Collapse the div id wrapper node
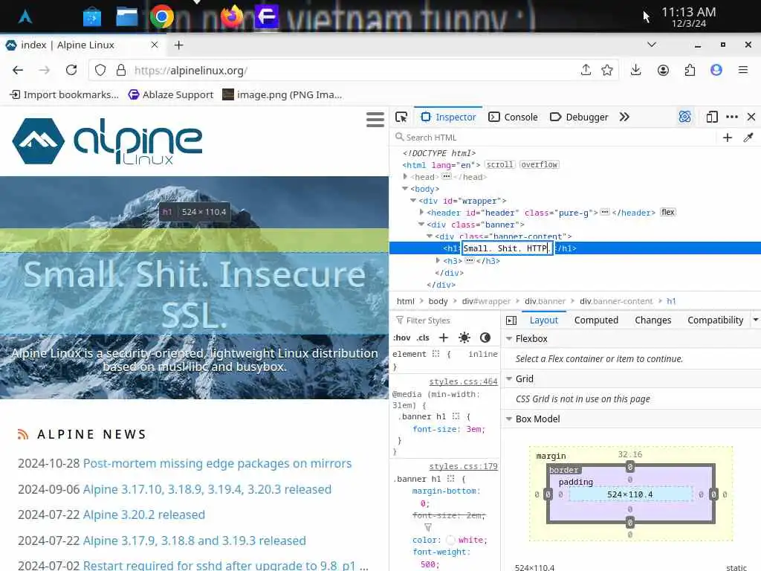 point(413,201)
